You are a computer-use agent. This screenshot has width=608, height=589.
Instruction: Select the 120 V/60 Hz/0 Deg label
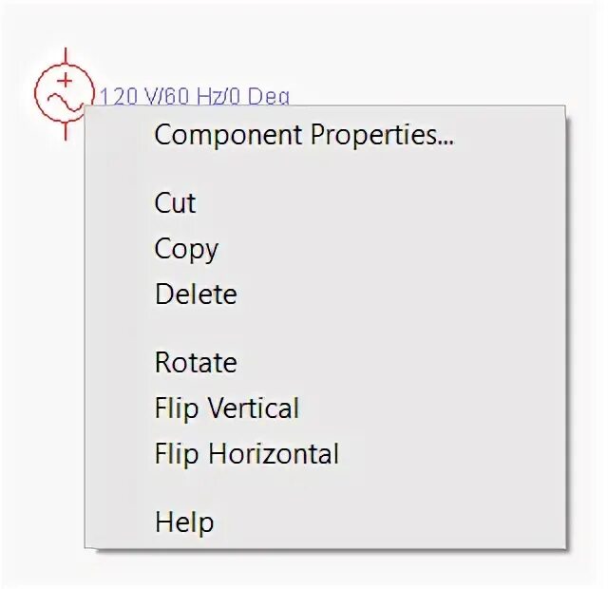(x=195, y=96)
